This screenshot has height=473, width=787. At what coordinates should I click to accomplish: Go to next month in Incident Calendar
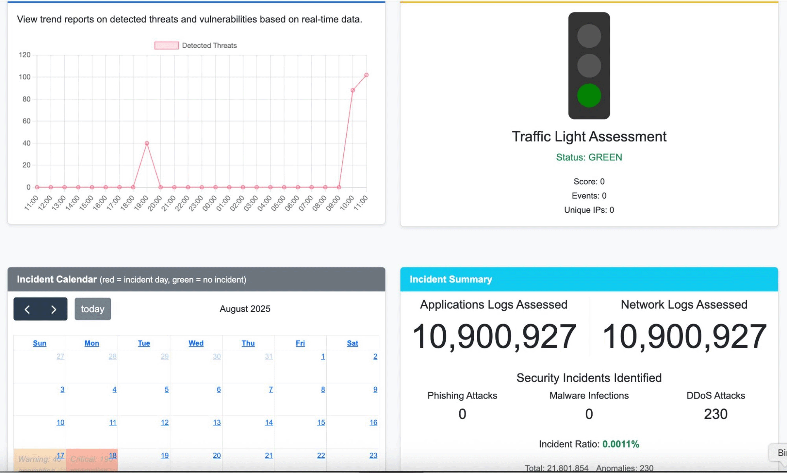pyautogui.click(x=54, y=309)
